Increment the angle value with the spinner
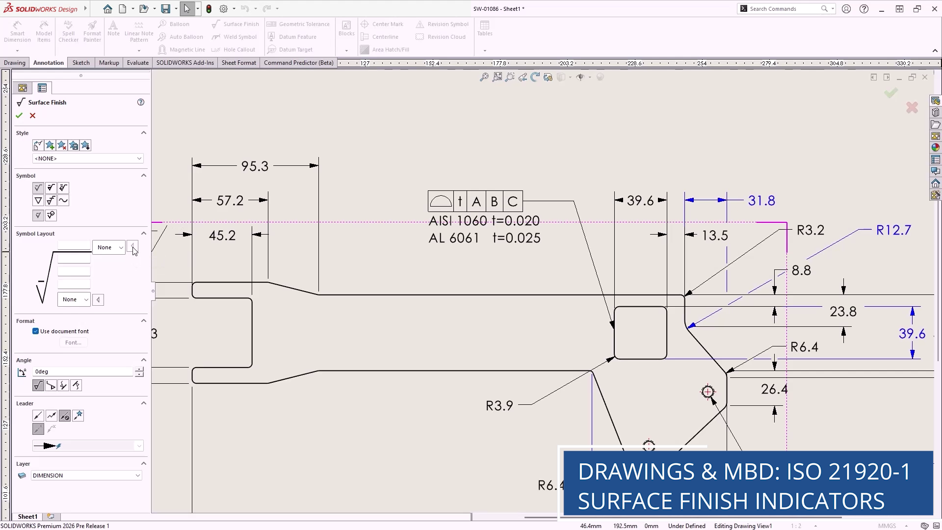This screenshot has height=530, width=942. [x=139, y=369]
